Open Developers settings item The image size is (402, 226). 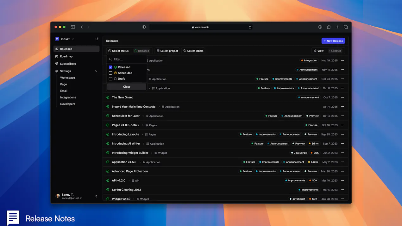pyautogui.click(x=68, y=104)
